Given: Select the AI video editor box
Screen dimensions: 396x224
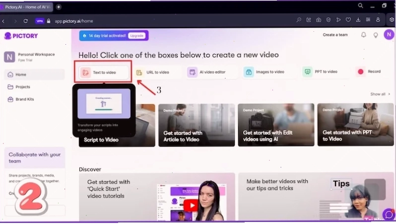Looking at the screenshot, I should 211,72.
